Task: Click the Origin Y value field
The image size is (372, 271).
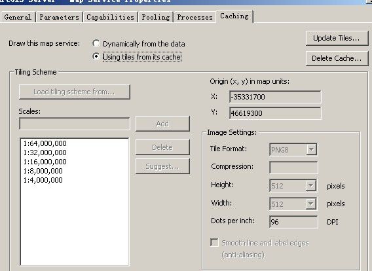Action: coord(275,113)
